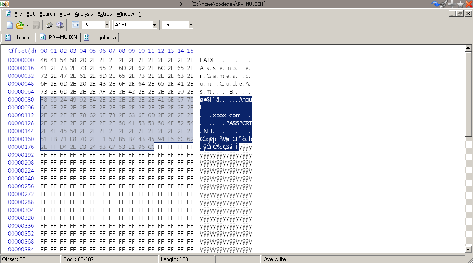
Task: Click first byte 46 at offset 00000000
Action: tap(44, 60)
